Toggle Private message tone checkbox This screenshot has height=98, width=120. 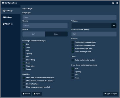coord(73,48)
